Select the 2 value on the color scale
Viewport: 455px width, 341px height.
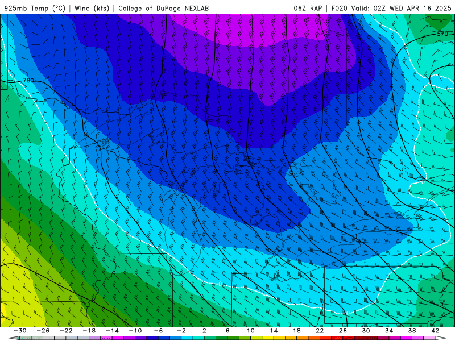coord(204,331)
